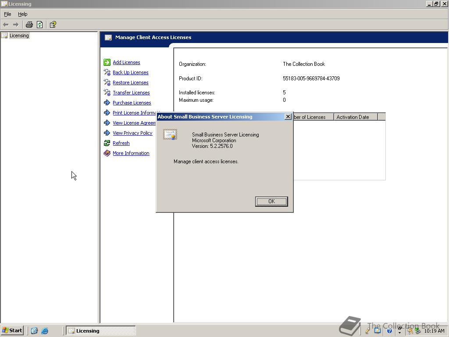
Task: Open the View License Agreement link
Action: coord(134,123)
